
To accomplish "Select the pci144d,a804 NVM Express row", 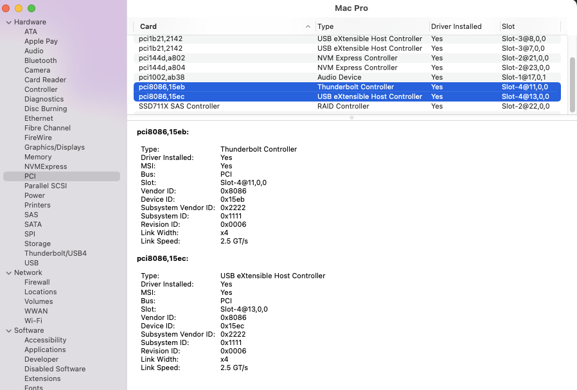I will click(x=347, y=67).
